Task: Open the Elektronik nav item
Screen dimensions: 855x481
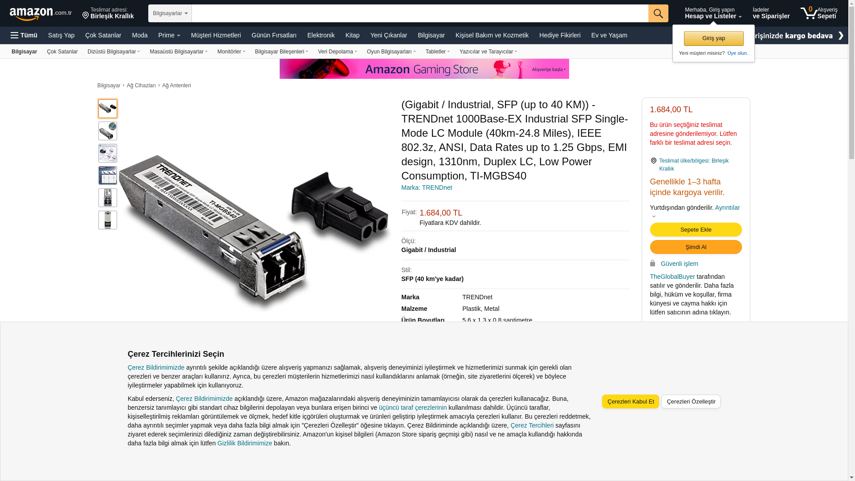Action: (321, 35)
